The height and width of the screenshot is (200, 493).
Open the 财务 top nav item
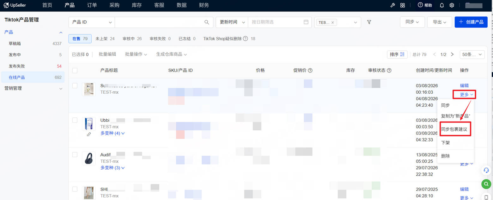204,5
